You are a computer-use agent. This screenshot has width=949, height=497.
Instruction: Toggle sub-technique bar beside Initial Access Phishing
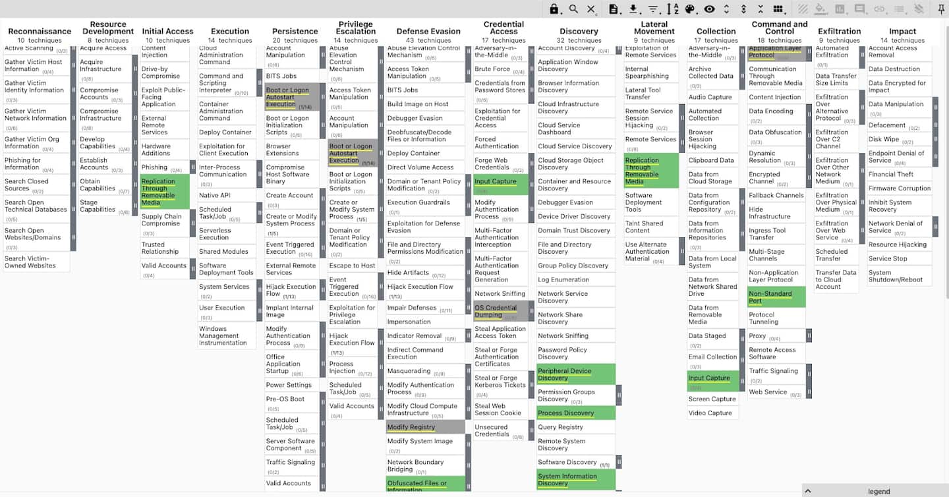193,167
